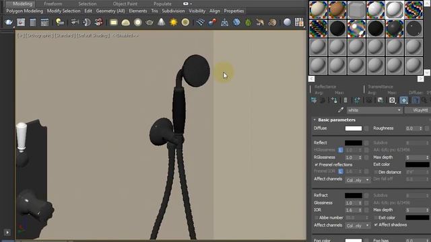431x242 pixels.
Task: Open Refract Affect channels dropdown
Action: pyautogui.click(x=358, y=226)
